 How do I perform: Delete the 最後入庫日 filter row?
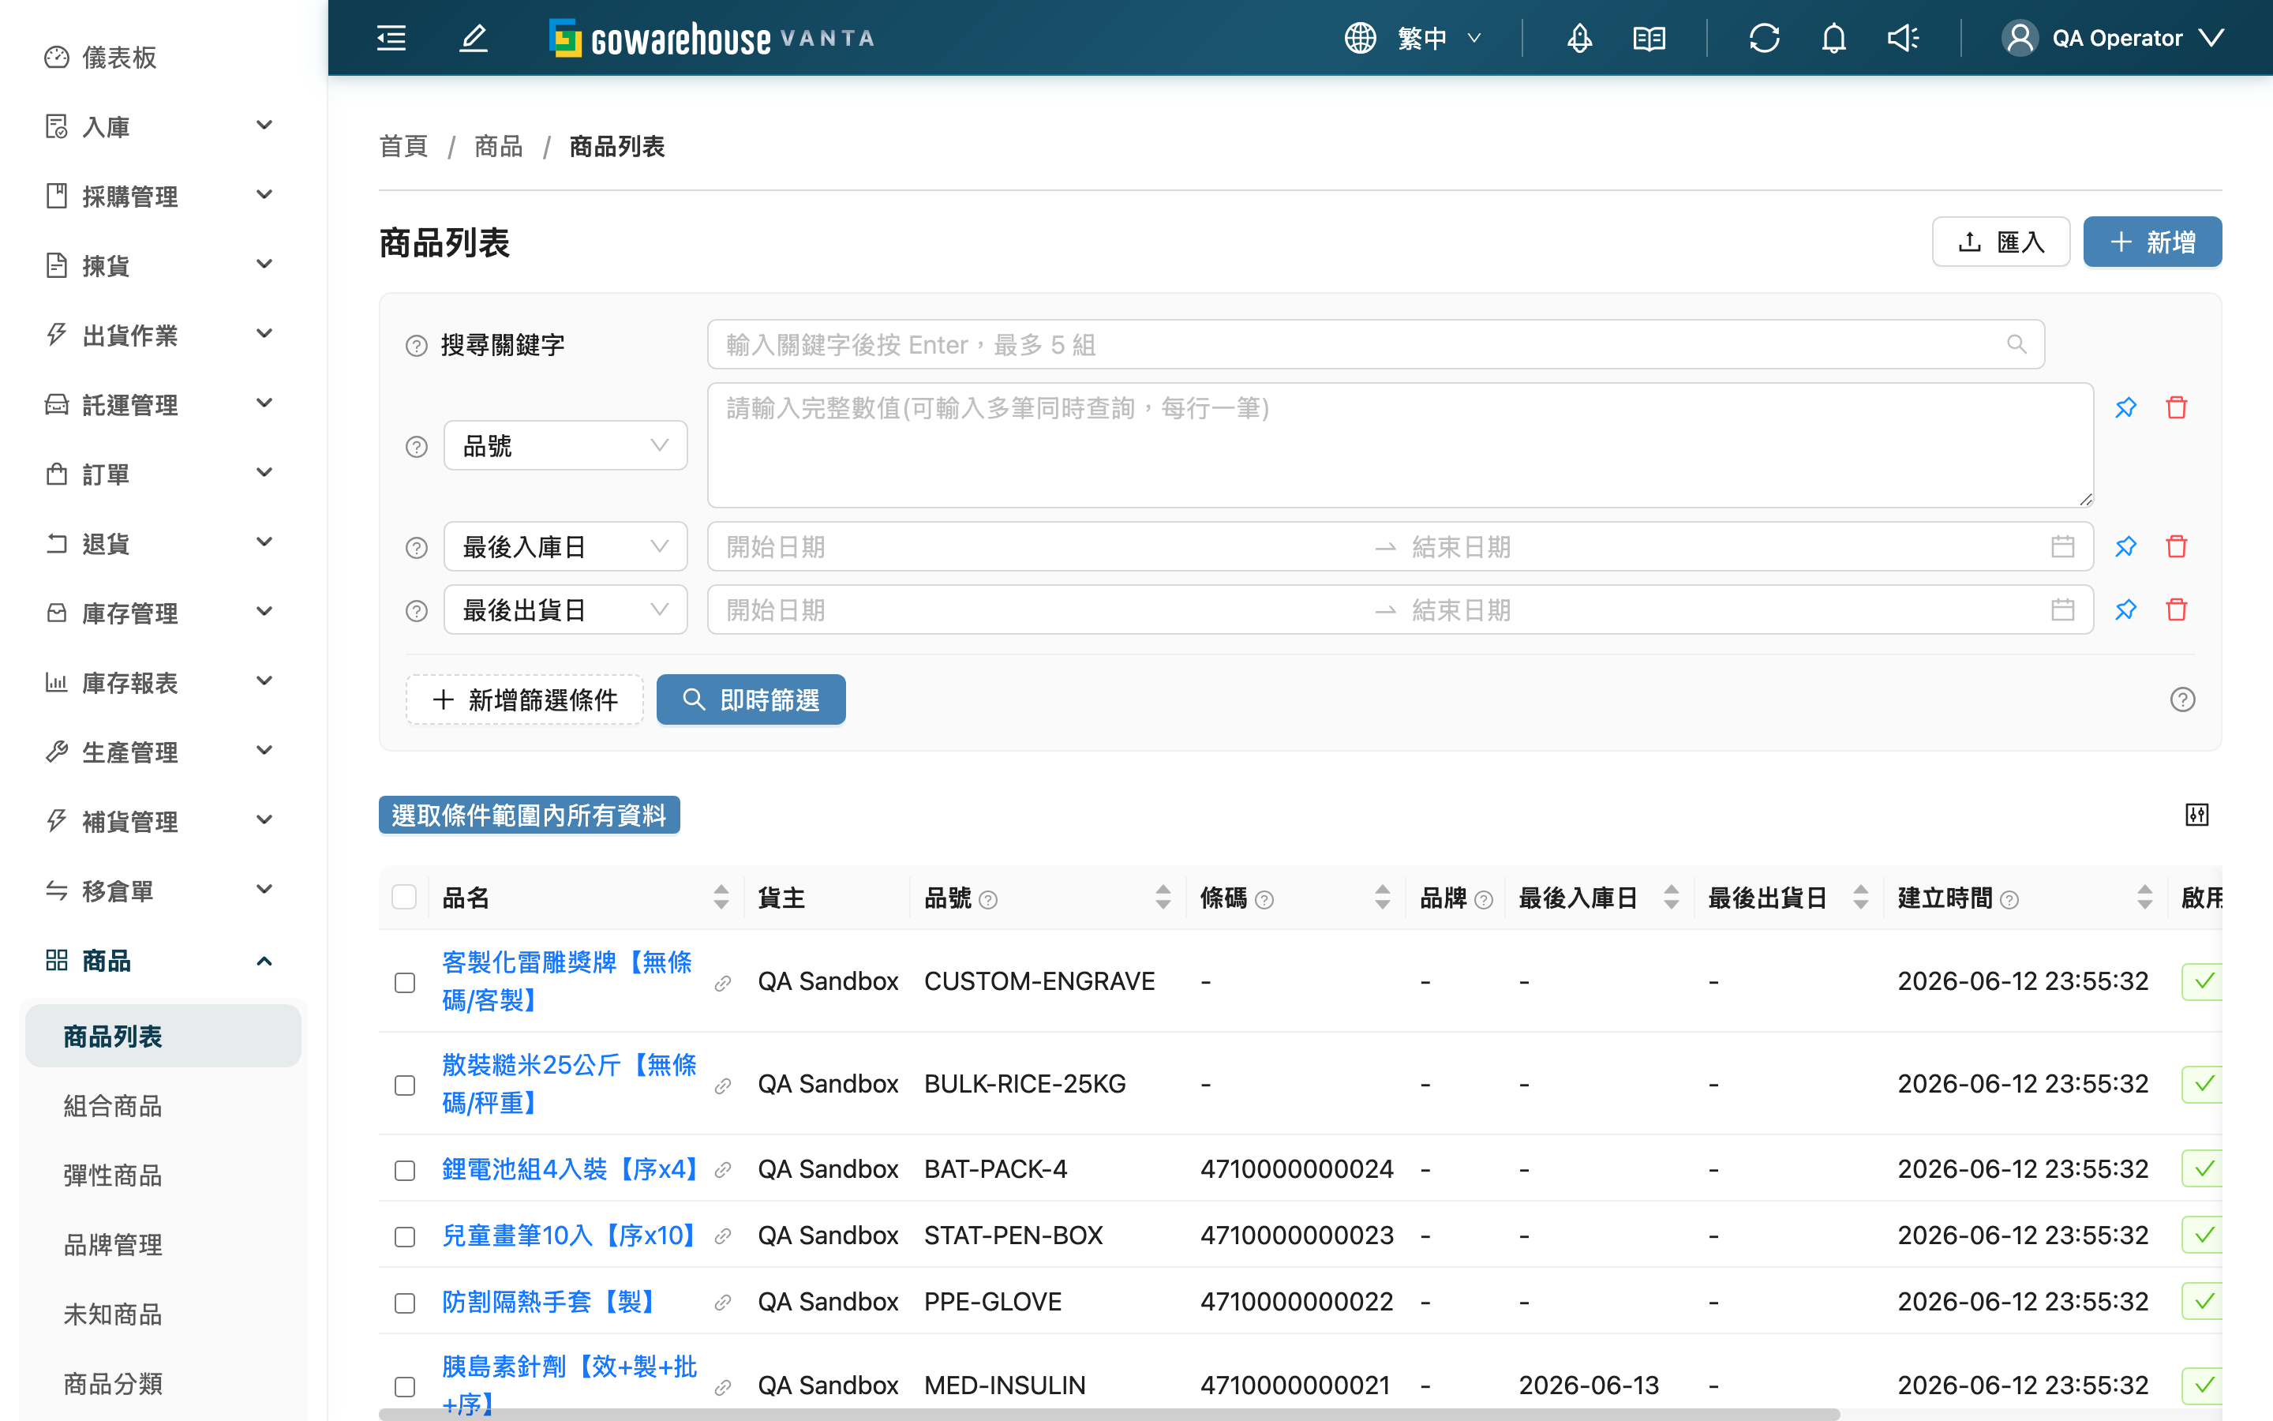coord(2176,546)
